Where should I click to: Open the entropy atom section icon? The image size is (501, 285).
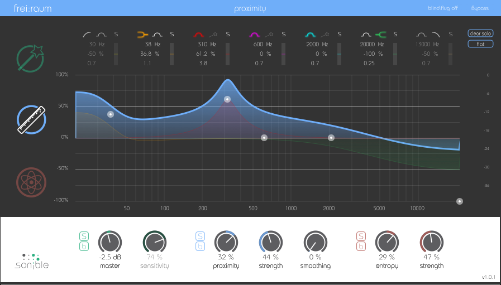coord(31,182)
